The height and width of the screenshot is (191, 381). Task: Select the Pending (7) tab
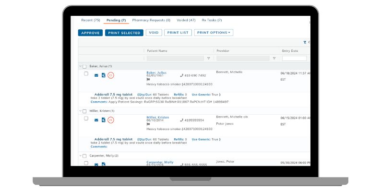[x=116, y=20]
